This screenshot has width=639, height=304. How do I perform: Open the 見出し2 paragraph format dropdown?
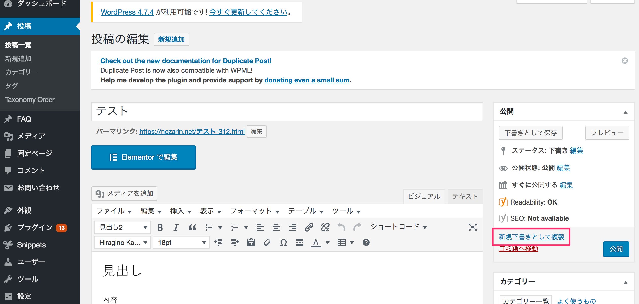123,227
